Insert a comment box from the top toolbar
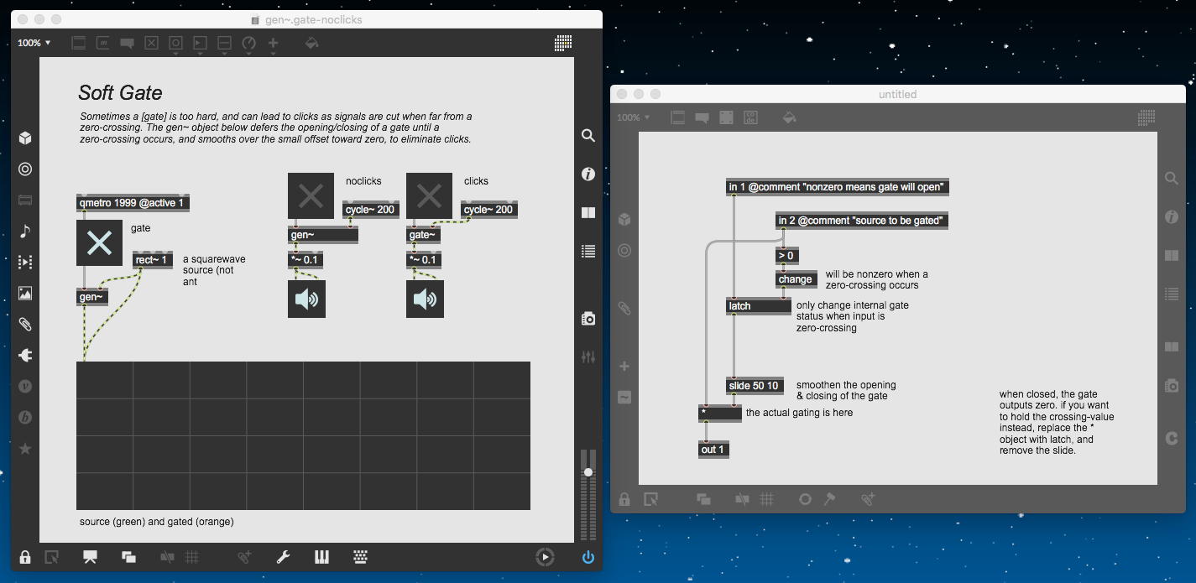The width and height of the screenshot is (1196, 583). [x=128, y=43]
